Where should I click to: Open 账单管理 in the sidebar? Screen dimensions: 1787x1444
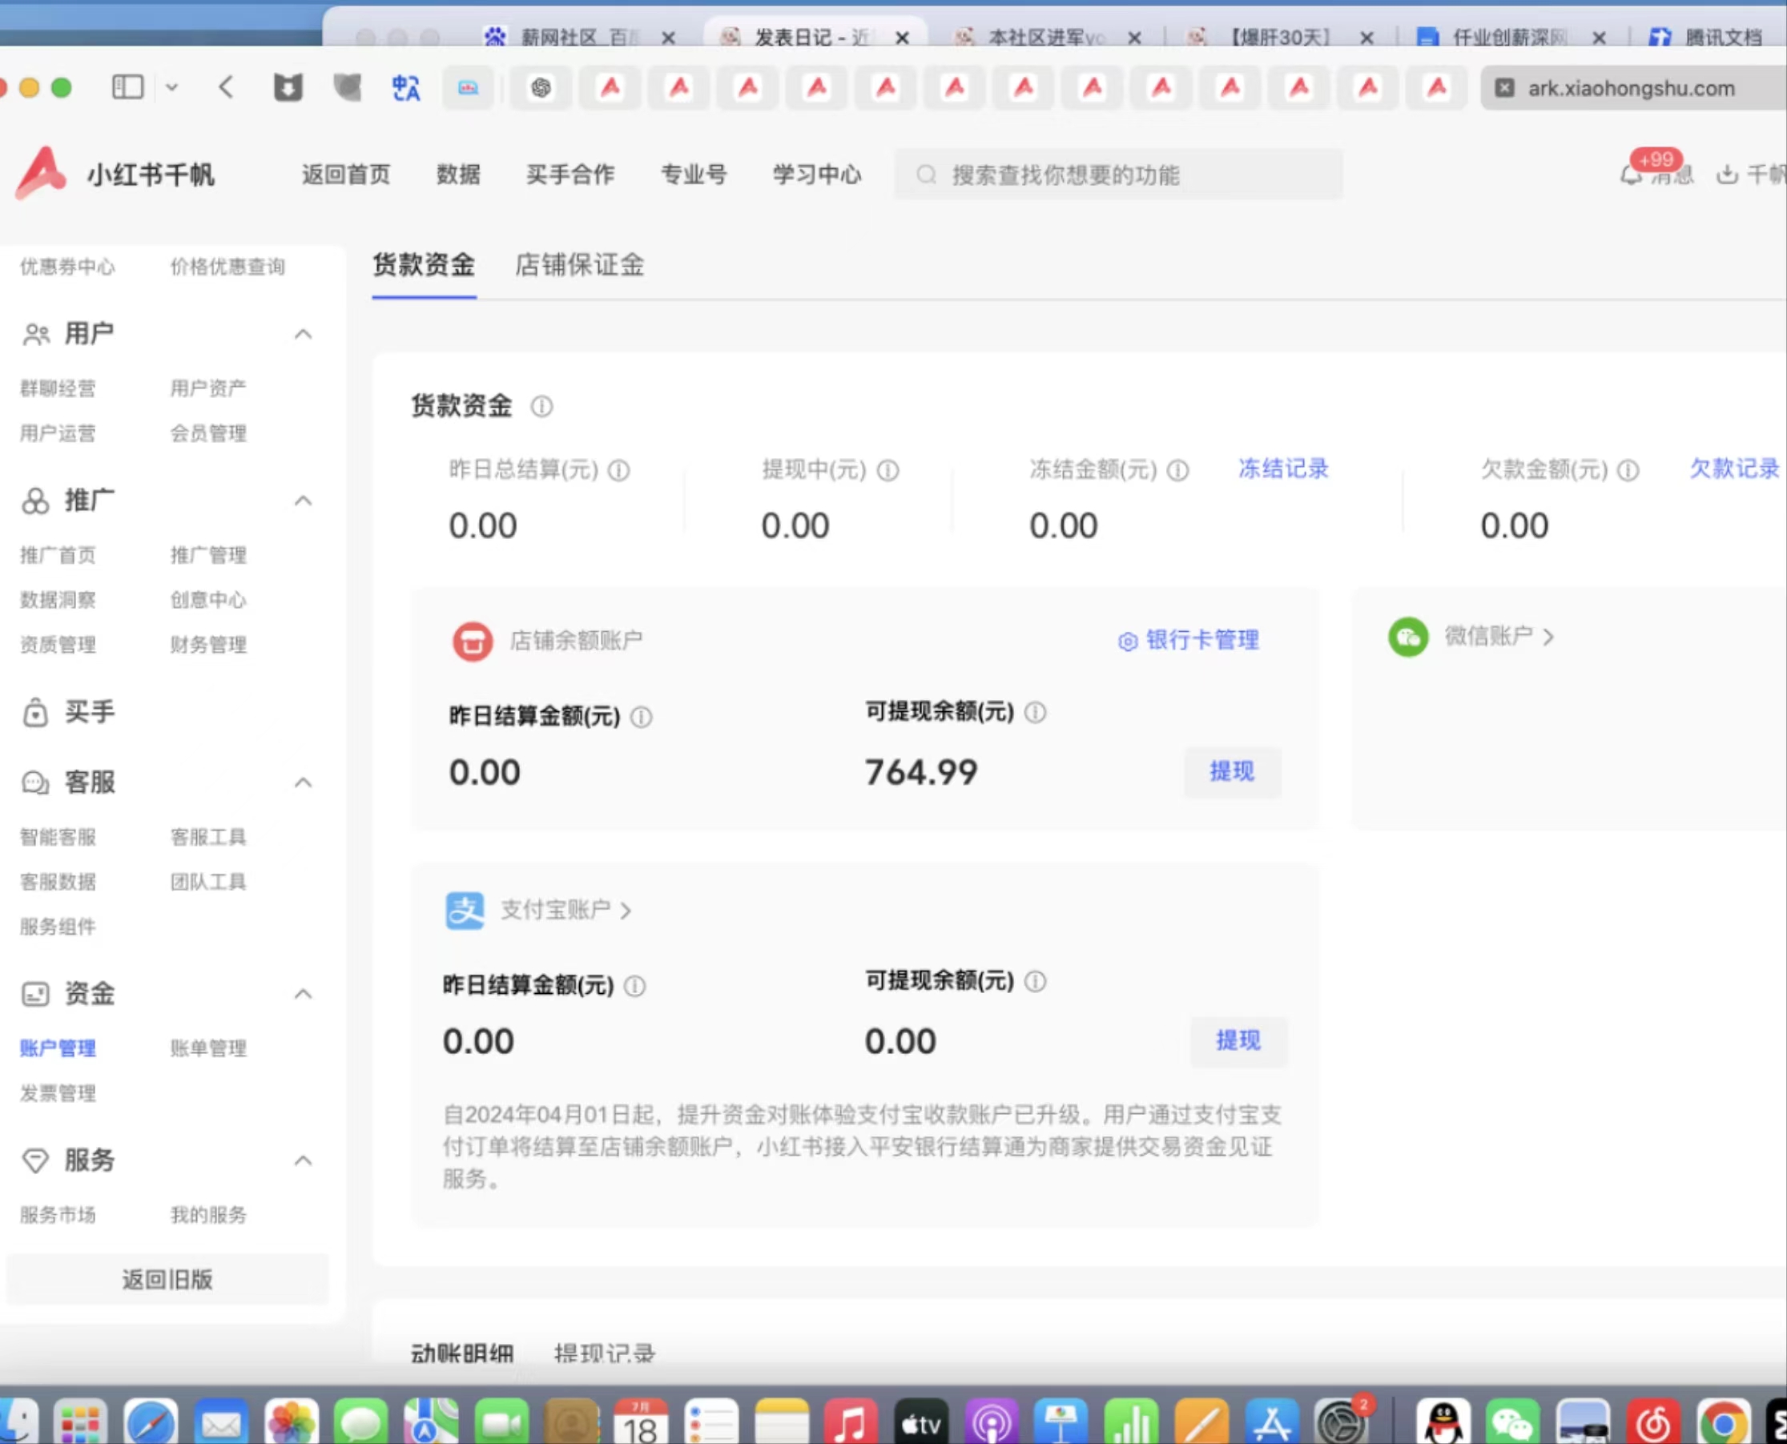208,1048
